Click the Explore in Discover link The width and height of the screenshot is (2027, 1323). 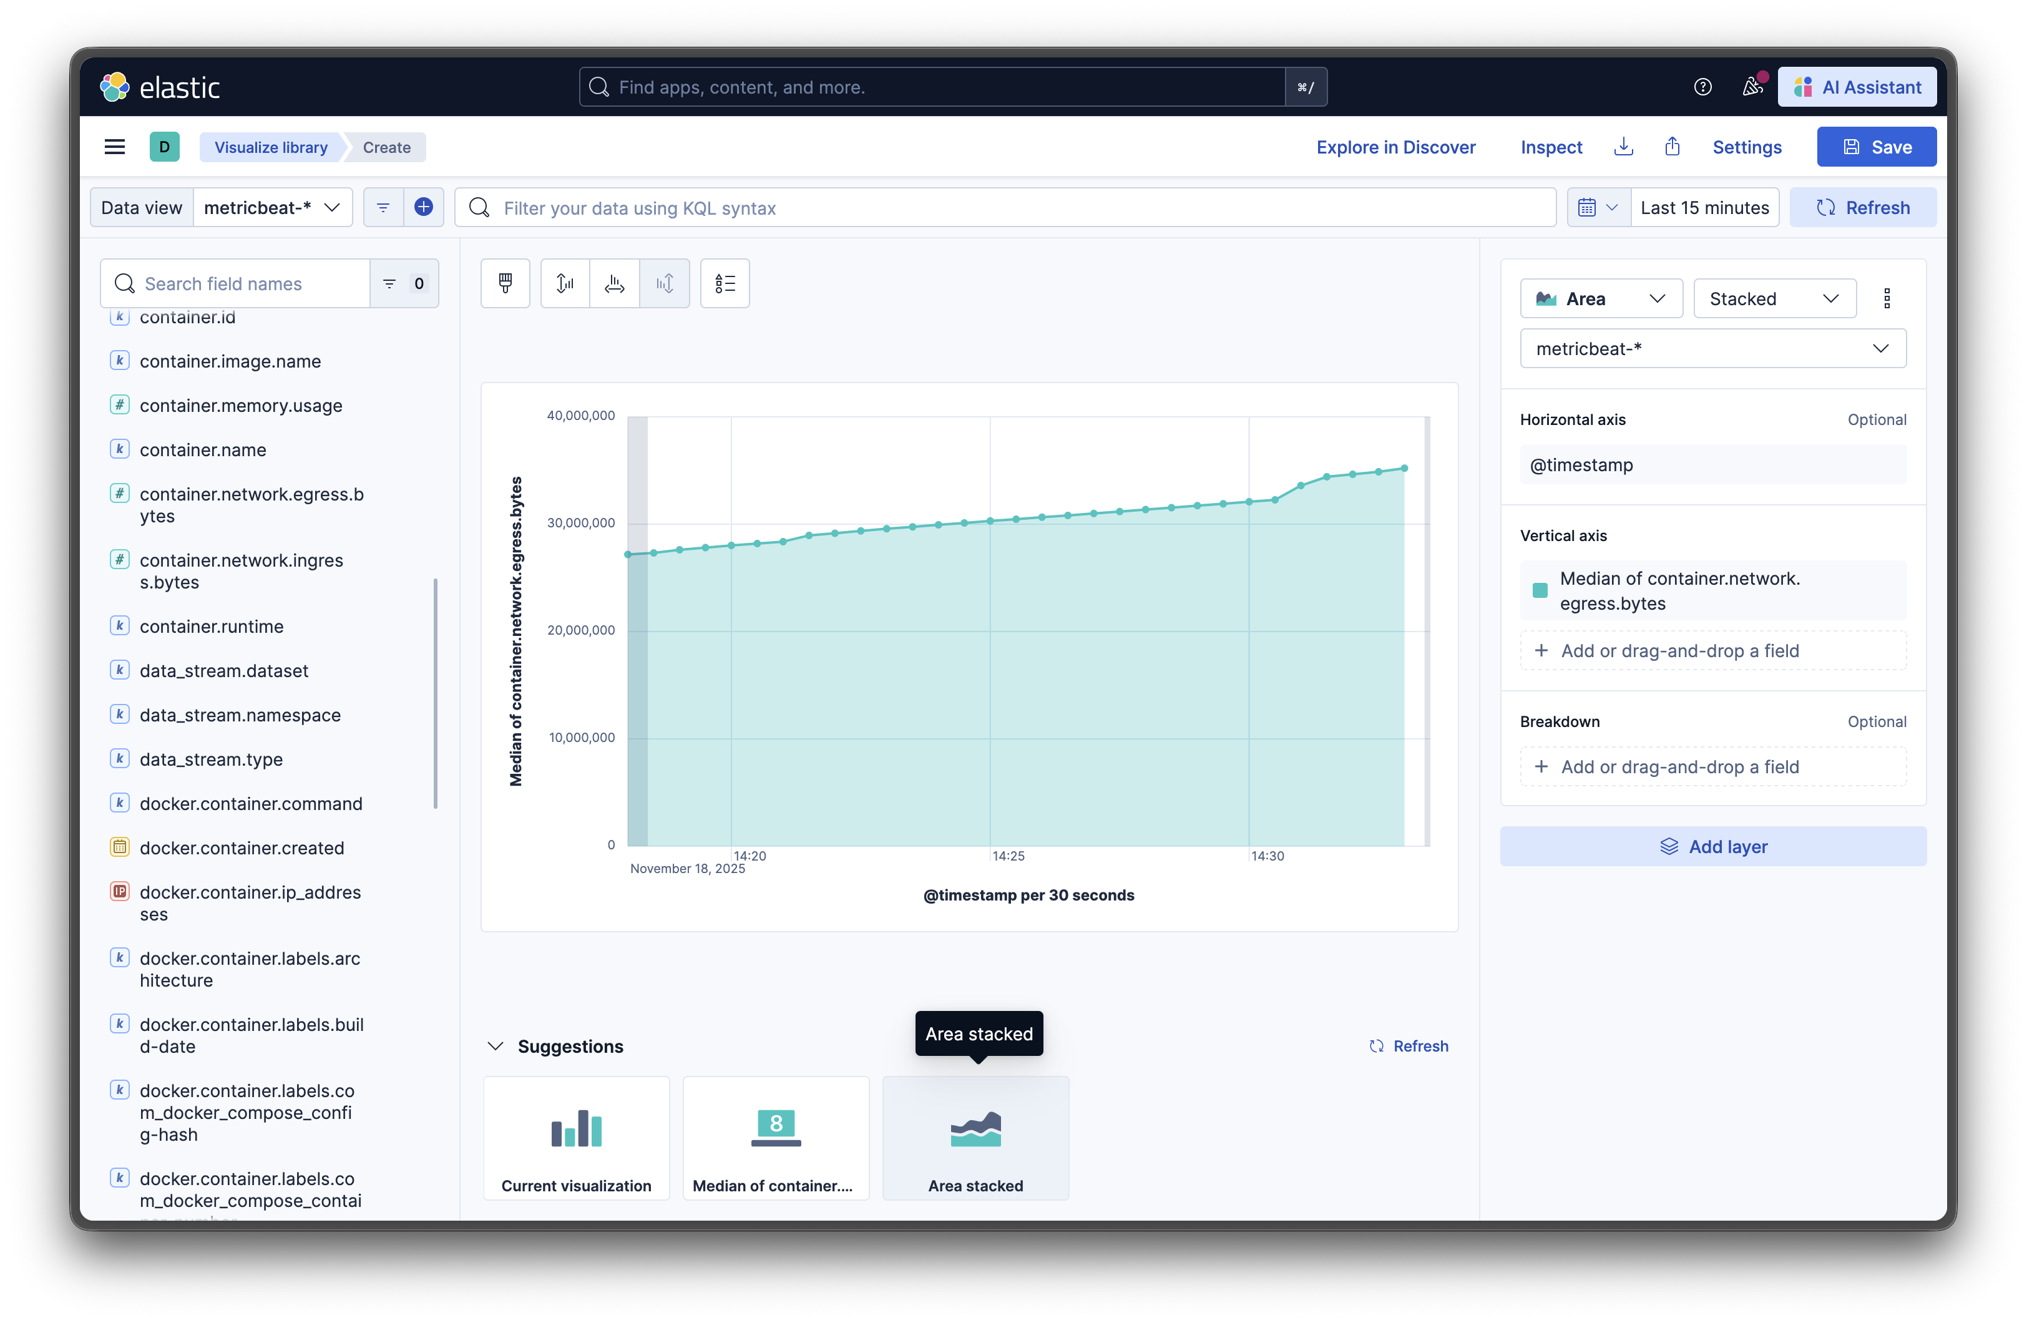pos(1396,147)
